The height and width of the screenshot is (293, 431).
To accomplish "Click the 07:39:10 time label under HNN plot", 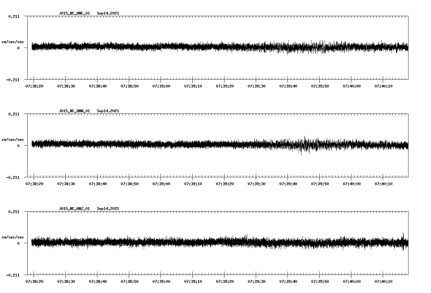I will point(193,184).
